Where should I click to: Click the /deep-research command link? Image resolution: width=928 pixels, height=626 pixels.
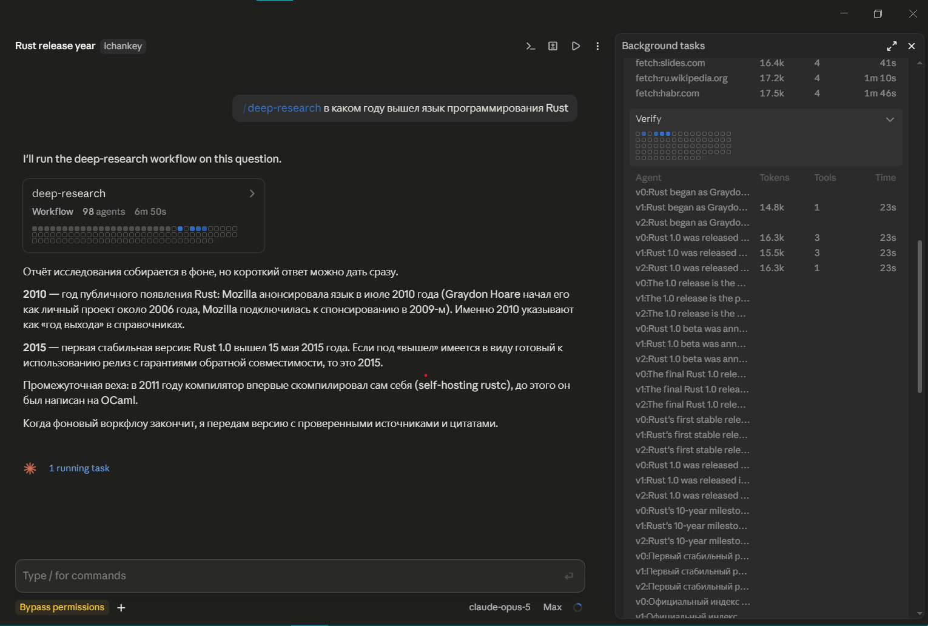pos(282,108)
